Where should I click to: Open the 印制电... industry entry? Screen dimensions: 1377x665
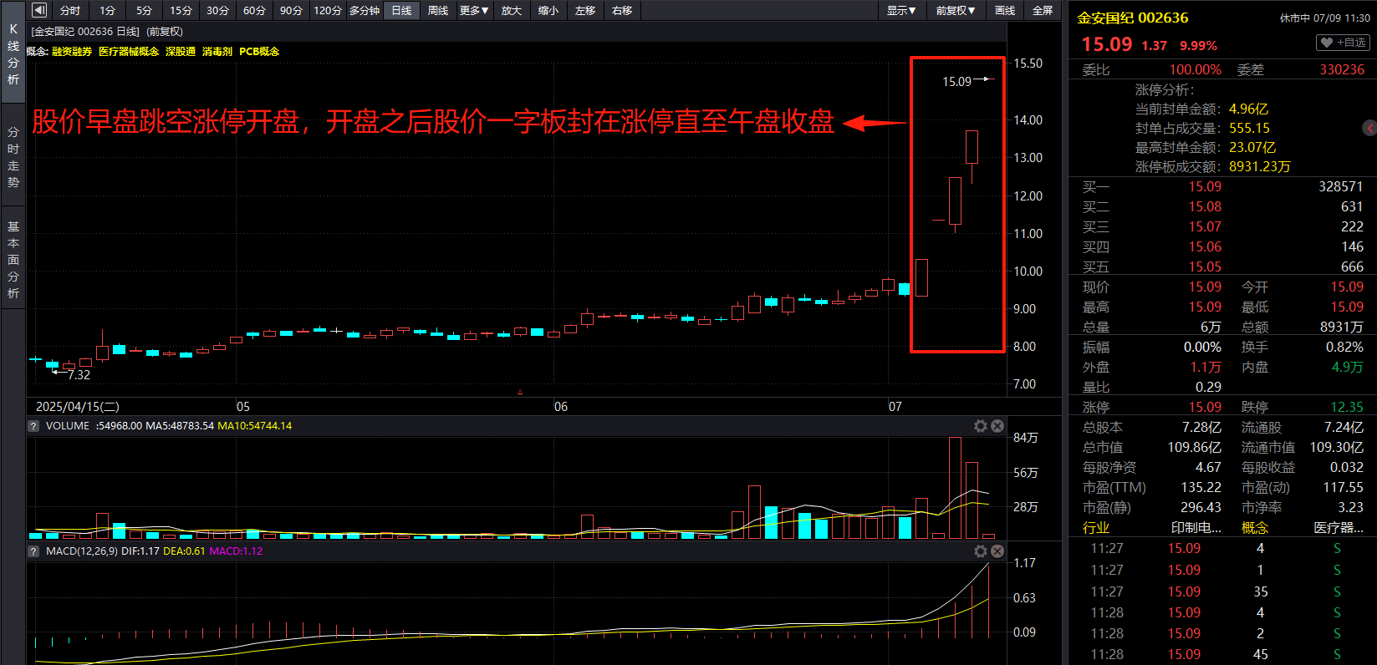pyautogui.click(x=1196, y=528)
